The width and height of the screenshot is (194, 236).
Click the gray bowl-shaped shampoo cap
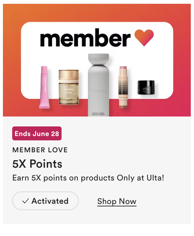click(98, 59)
